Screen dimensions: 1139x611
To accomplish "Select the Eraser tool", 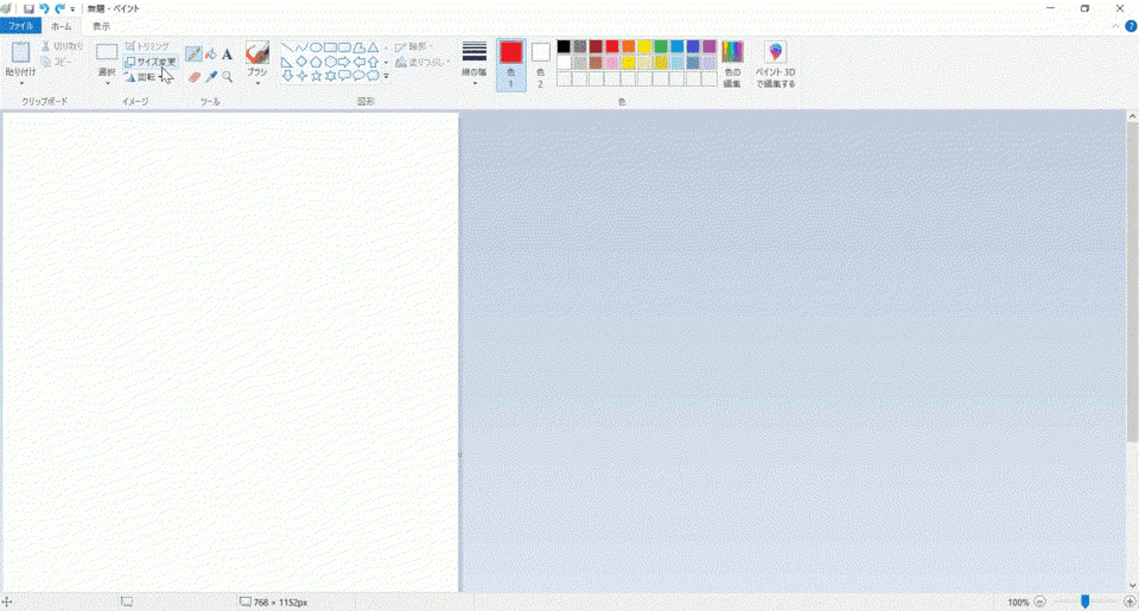I will pyautogui.click(x=195, y=77).
